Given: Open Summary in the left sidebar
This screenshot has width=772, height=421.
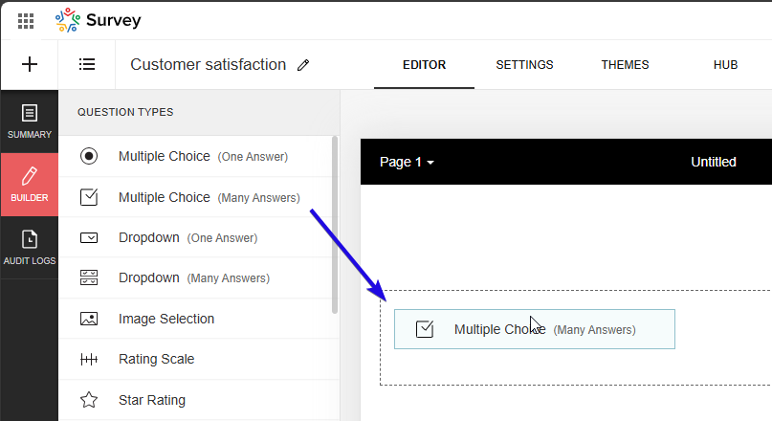Looking at the screenshot, I should coord(30,122).
